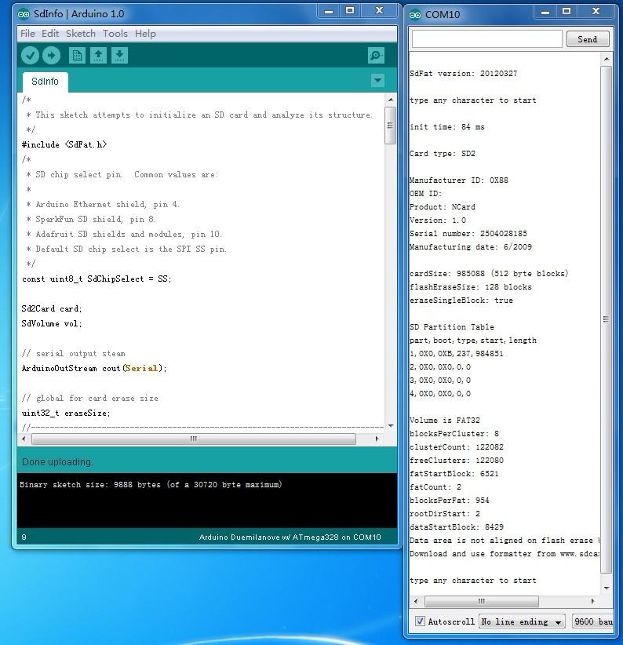The height and width of the screenshot is (645, 623).
Task: Open the Help menu
Action: [145, 33]
